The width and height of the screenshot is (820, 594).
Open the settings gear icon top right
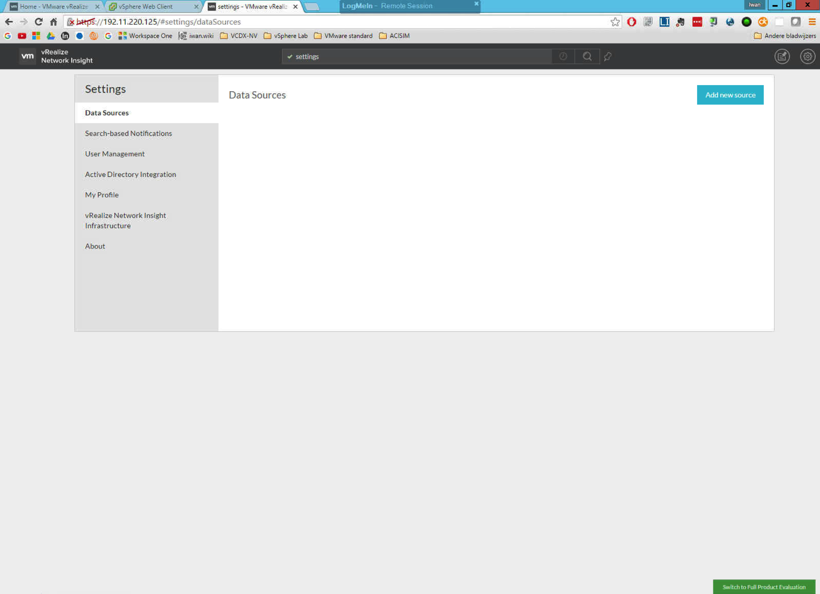(807, 56)
